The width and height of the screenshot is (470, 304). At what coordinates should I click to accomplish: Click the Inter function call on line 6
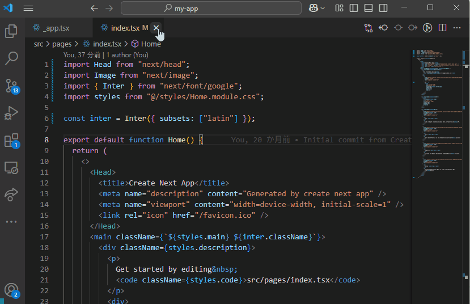[136, 119]
